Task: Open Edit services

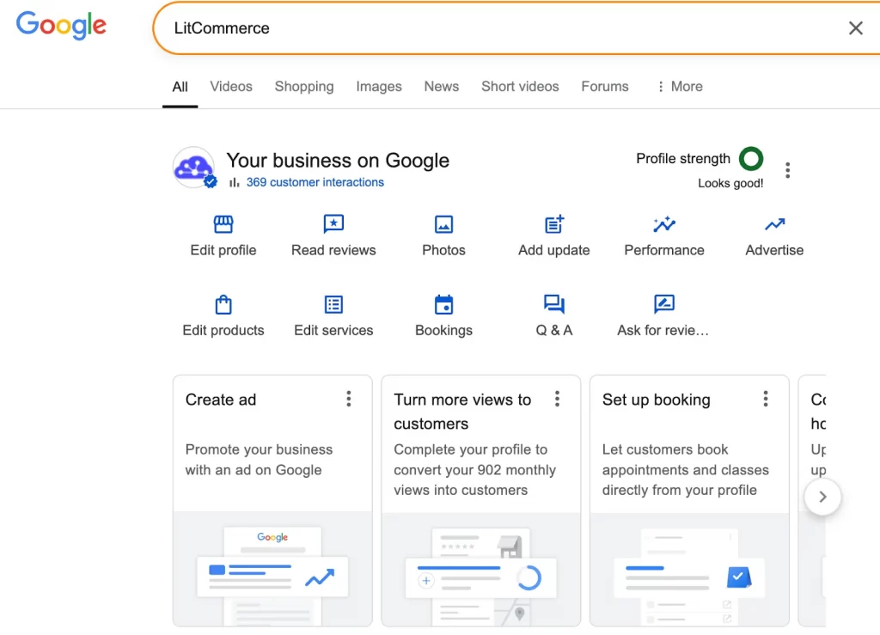Action: [333, 316]
